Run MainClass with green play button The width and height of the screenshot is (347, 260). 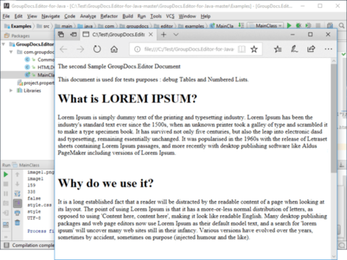(289, 25)
